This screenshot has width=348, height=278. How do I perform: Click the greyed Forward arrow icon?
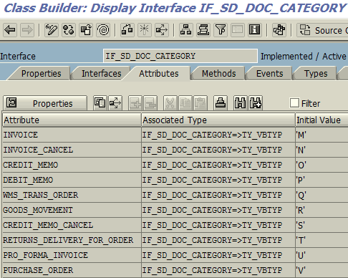point(27,30)
